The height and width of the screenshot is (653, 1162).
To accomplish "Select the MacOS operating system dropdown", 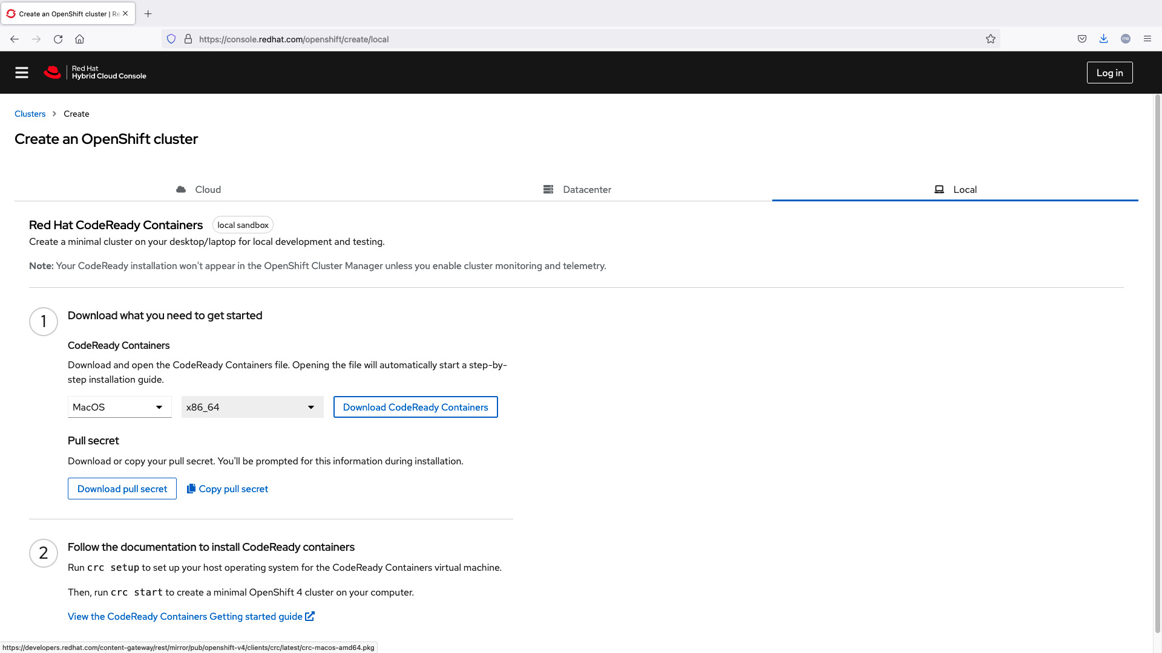I will tap(119, 407).
